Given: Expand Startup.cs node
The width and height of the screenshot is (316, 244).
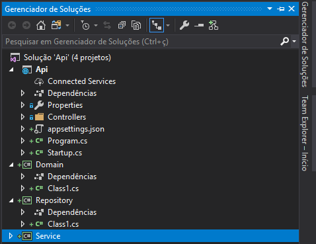Looking at the screenshot, I should (22, 153).
